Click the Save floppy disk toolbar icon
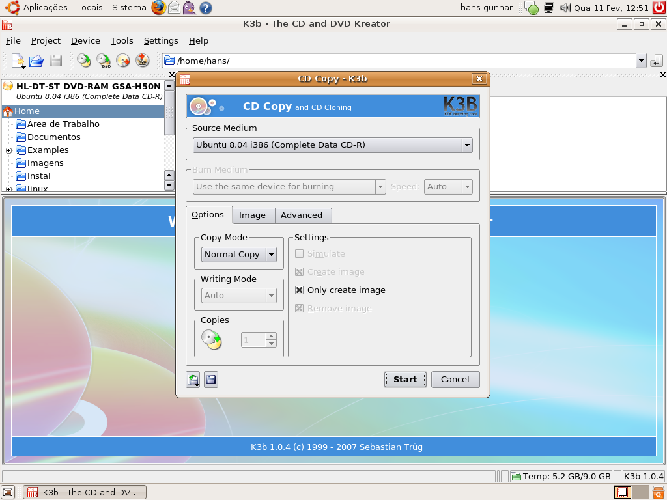Viewport: 667px width, 500px height. tap(56, 61)
